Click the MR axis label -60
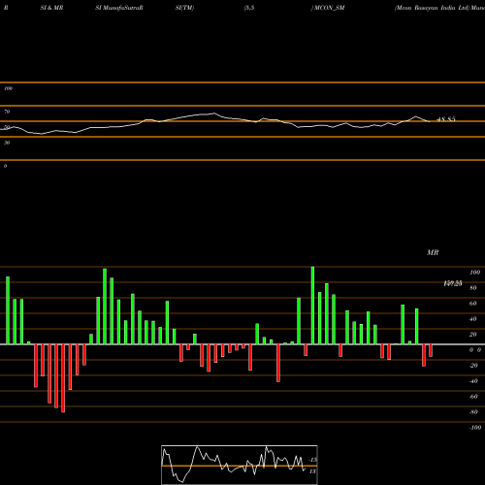485x485 pixels. [473, 397]
